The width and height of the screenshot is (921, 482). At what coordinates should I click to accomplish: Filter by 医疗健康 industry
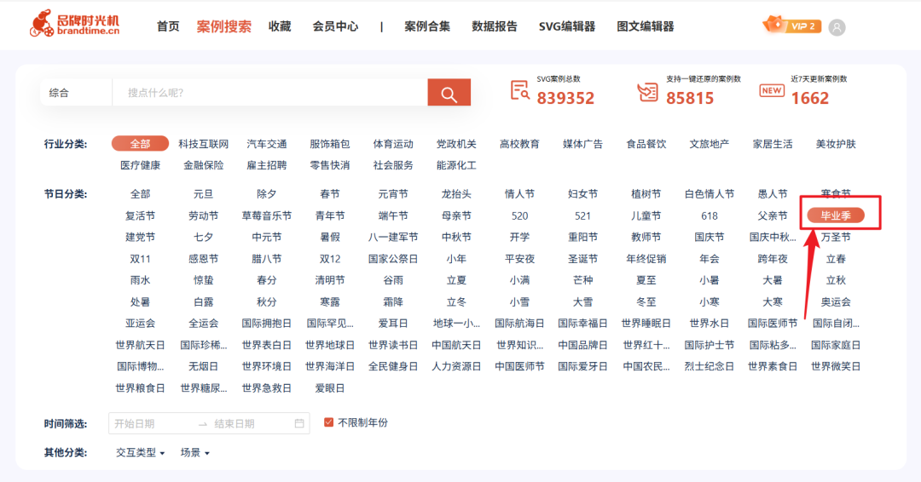click(141, 165)
